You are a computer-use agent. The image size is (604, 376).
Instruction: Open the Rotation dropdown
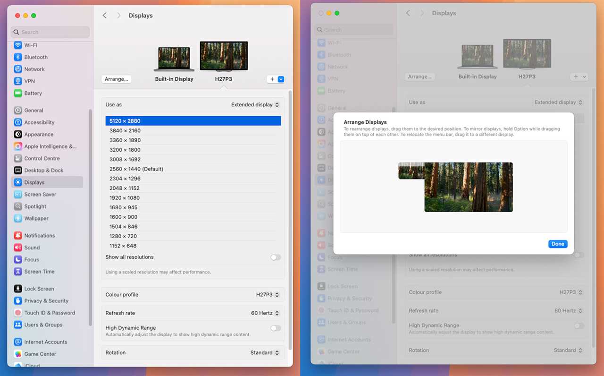[x=265, y=352]
